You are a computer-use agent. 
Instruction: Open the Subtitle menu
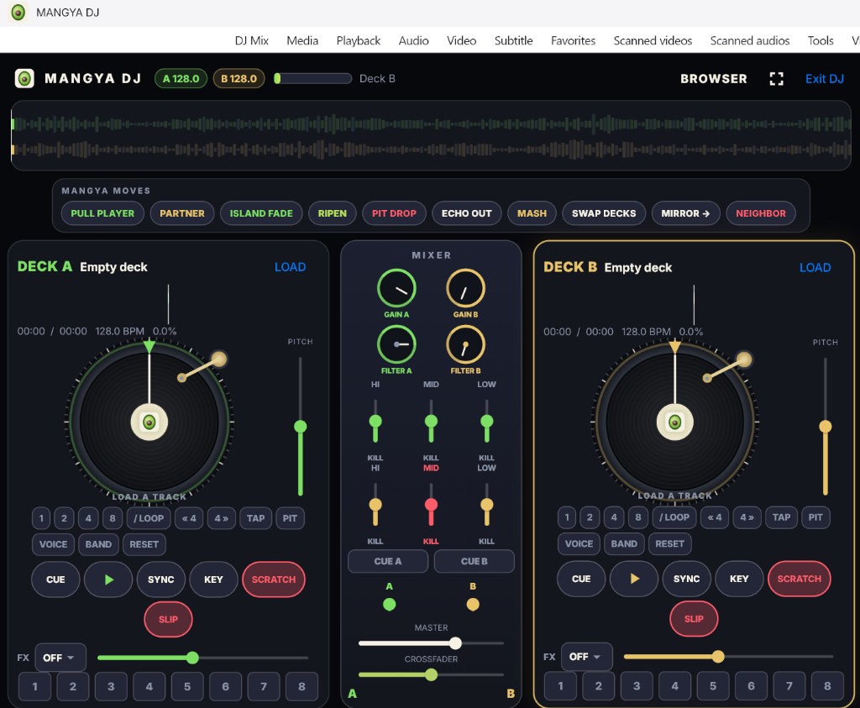point(513,40)
